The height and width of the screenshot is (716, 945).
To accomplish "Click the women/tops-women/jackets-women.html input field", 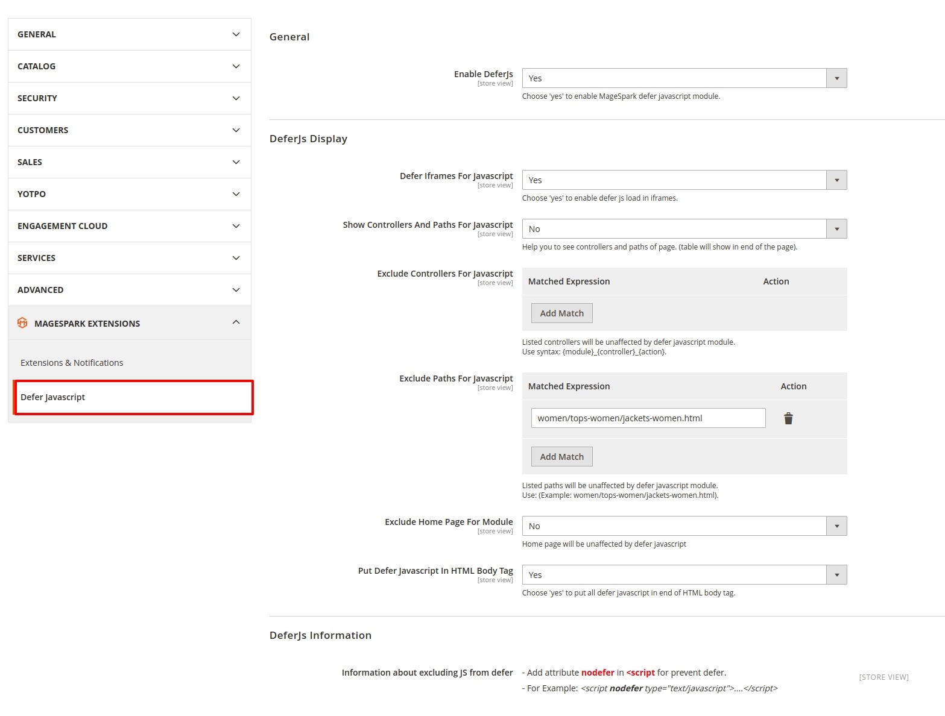I will pyautogui.click(x=648, y=418).
